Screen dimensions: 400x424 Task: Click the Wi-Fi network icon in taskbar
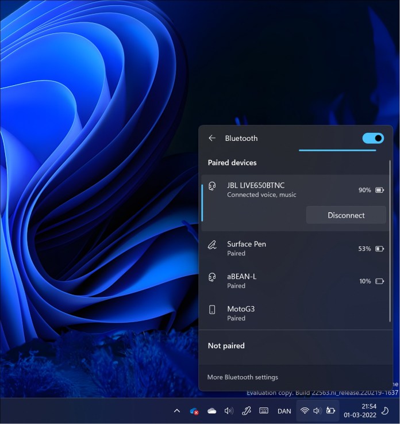tap(305, 411)
